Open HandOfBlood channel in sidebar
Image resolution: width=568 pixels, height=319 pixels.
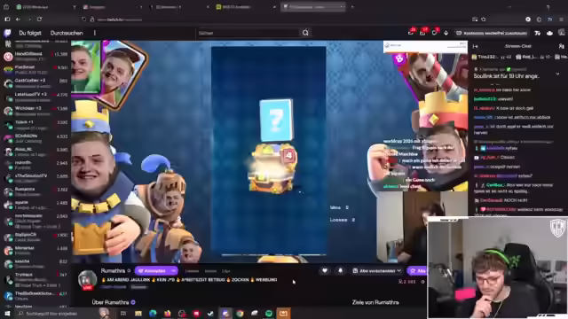(35, 56)
